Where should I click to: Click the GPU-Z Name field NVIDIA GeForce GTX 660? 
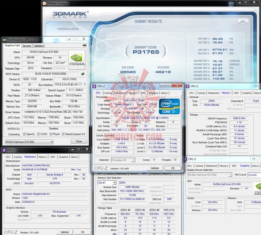coord(44,52)
